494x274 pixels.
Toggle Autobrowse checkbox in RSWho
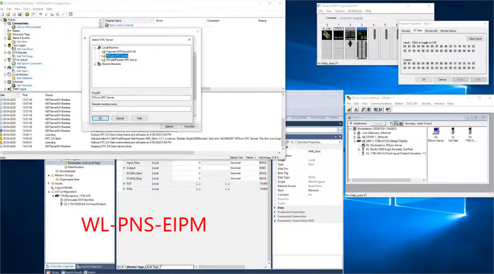point(351,124)
